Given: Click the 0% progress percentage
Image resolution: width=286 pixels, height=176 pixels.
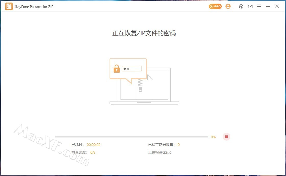Looking at the screenshot, I should tap(213, 137).
